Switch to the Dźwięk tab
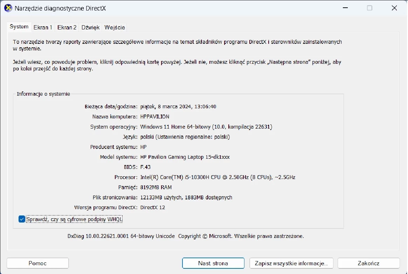Image resolution: width=408 pixels, height=274 pixels. click(90, 27)
